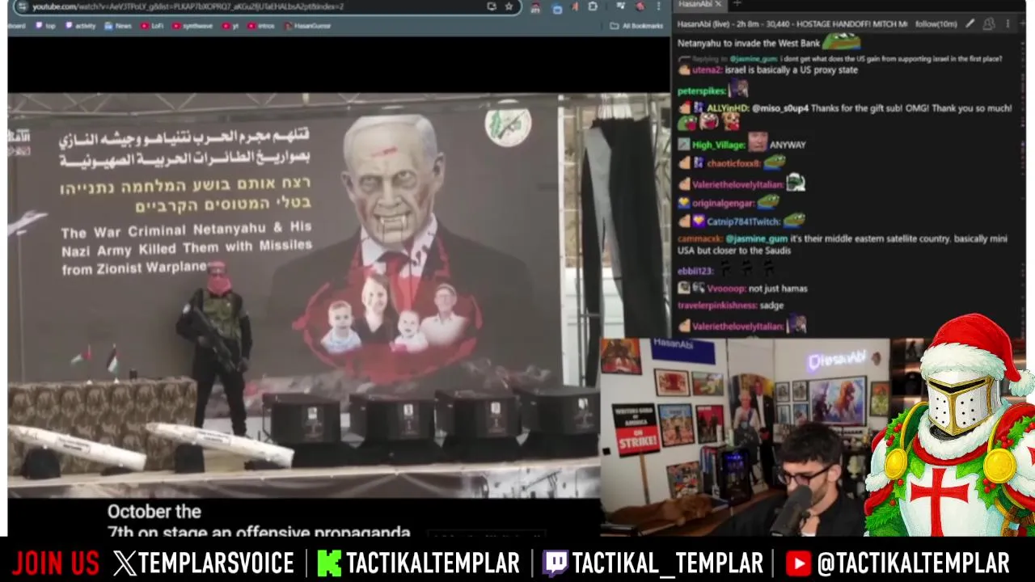The height and width of the screenshot is (582, 1035).
Task: Add a new chat tab with plus
Action: [737, 4]
